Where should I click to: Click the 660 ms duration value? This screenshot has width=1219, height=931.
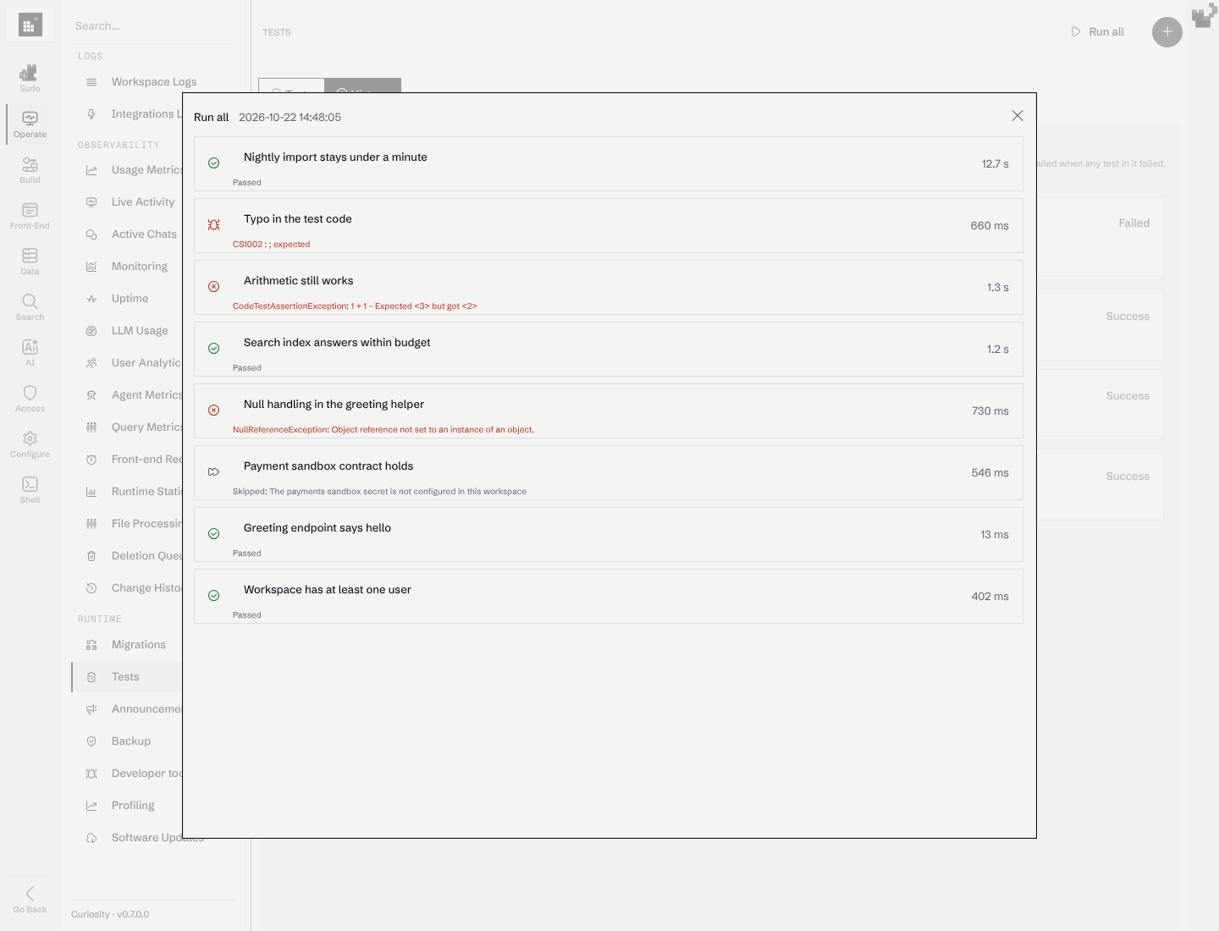pos(990,226)
